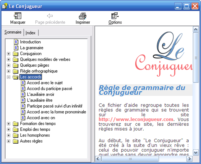The image size is (201, 164).
Task: Maximize the Le Conjugueur window
Action: (187, 6)
